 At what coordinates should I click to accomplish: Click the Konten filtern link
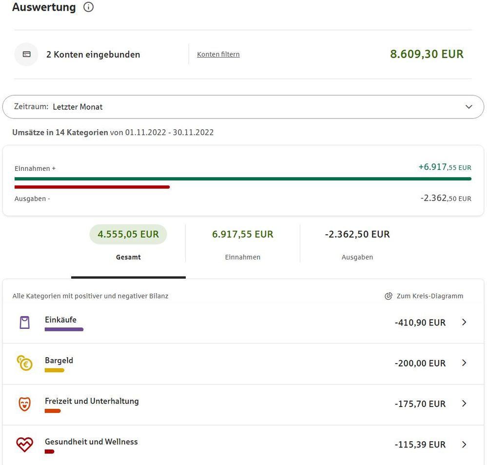coord(218,55)
